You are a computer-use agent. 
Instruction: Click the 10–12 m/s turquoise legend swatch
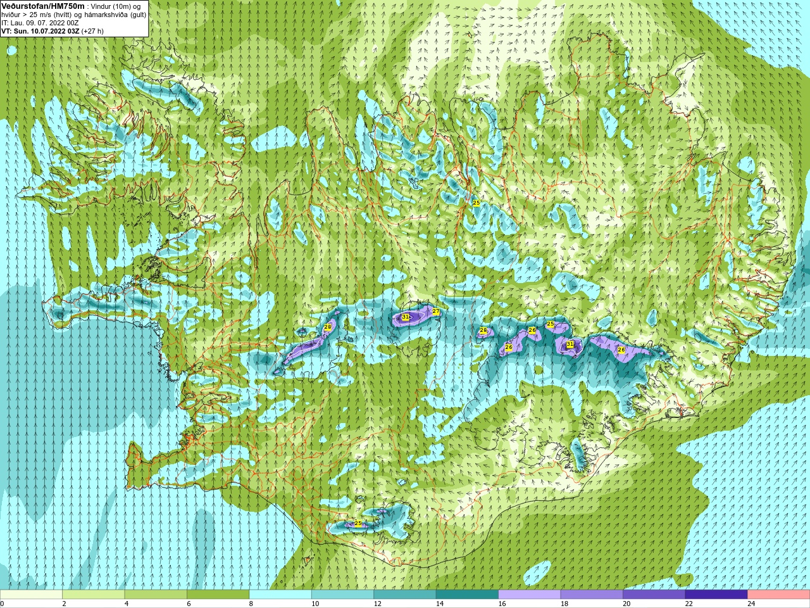[342, 595]
